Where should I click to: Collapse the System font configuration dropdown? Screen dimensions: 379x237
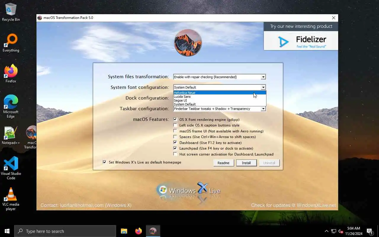coord(263,87)
